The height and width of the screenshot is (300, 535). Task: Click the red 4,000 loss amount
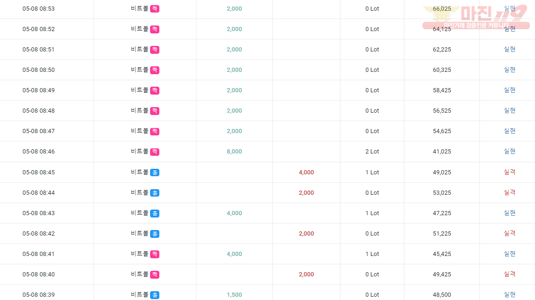pos(306,172)
